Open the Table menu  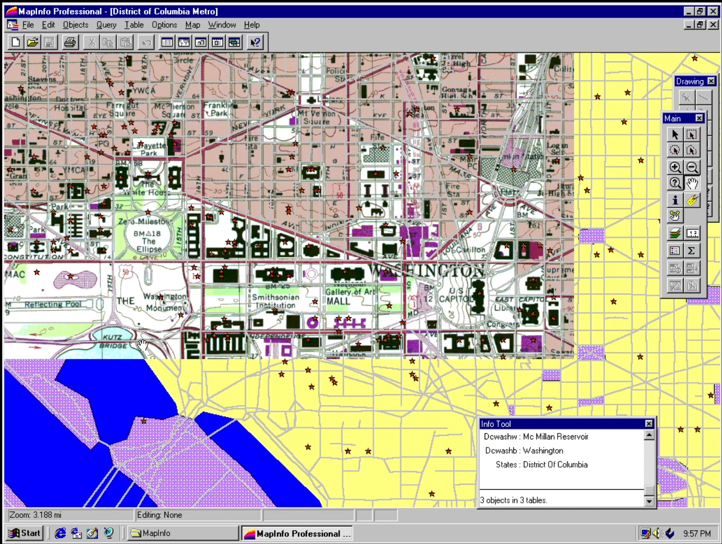point(134,25)
